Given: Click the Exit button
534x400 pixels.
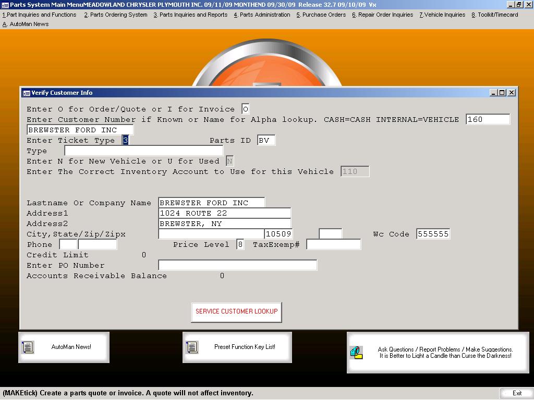Looking at the screenshot, I should coord(516,393).
